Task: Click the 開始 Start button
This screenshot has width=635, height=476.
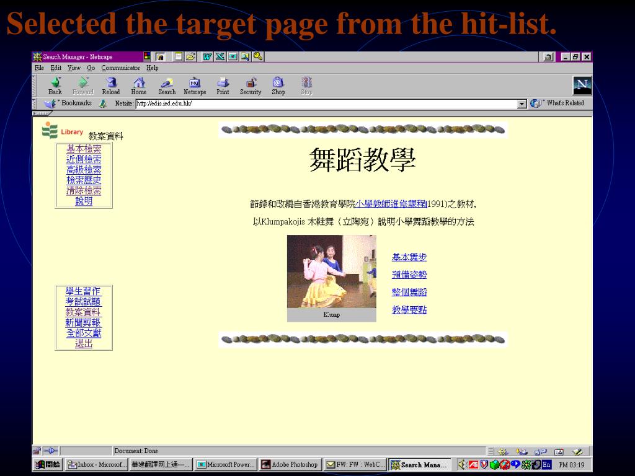Action: [48, 465]
